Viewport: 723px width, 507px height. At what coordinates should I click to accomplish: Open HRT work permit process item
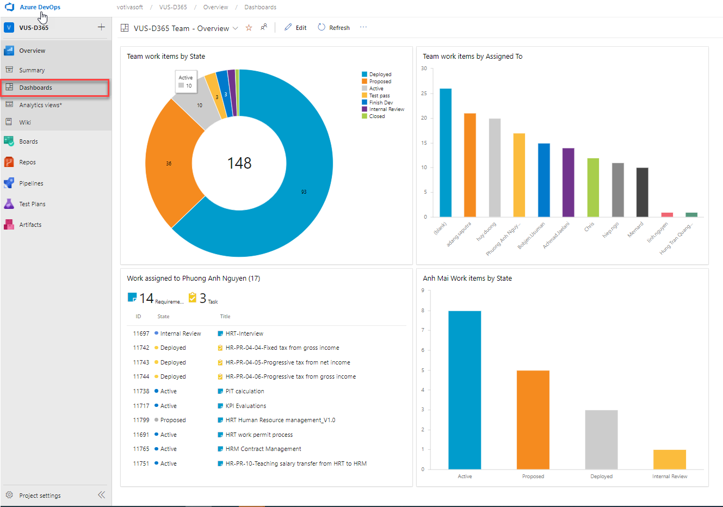click(259, 435)
